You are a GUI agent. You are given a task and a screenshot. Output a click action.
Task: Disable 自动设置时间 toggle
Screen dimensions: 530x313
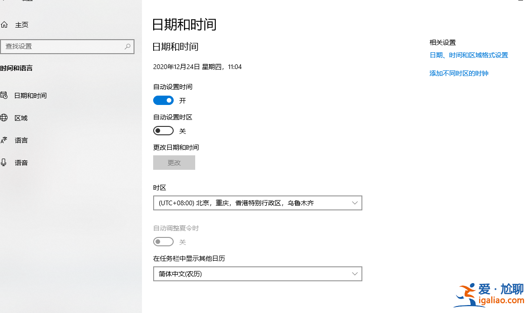click(163, 100)
